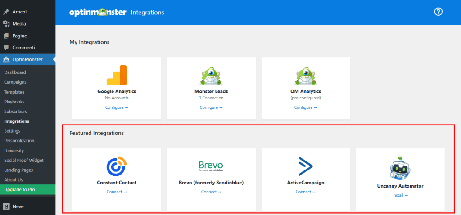The height and width of the screenshot is (215, 461).
Task: Open Templates submenu item
Action: (14, 92)
